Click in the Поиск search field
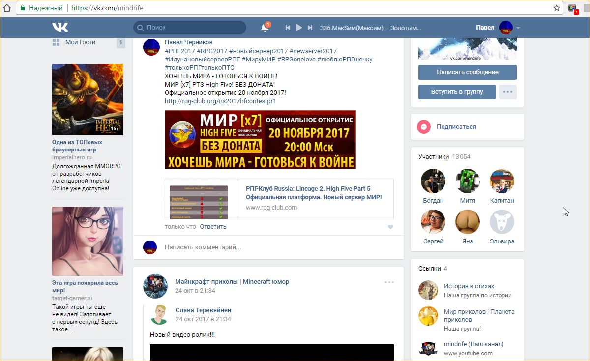590x361 pixels. click(x=190, y=28)
